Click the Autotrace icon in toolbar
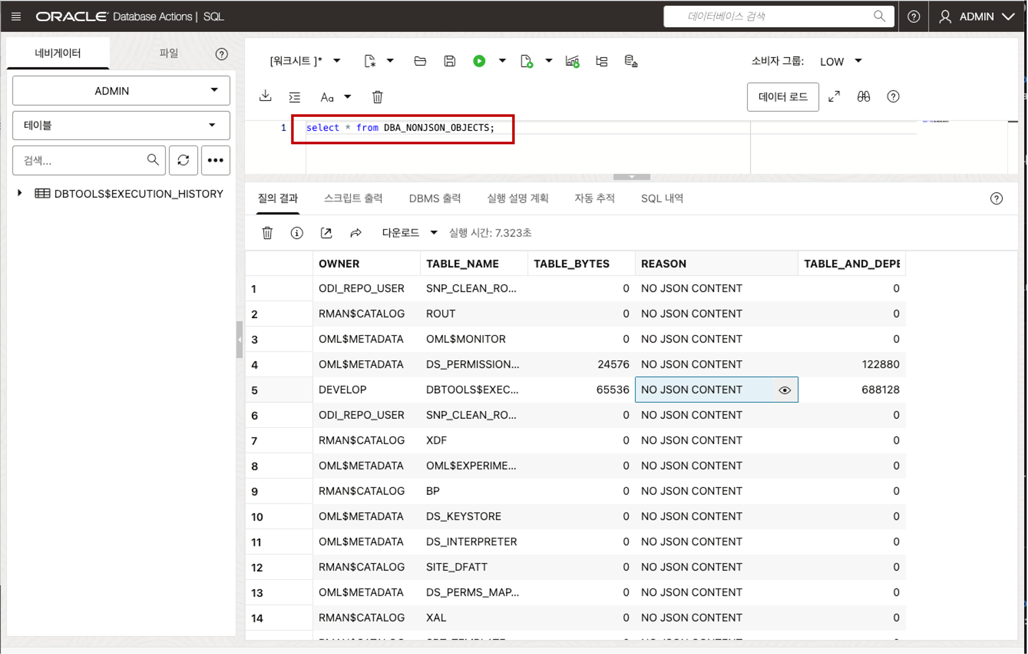Viewport: 1028px width, 654px height. [572, 61]
